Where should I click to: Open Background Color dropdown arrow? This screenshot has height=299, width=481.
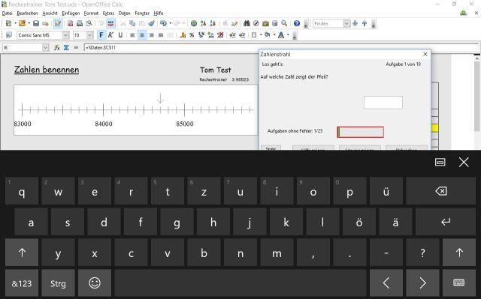[x=274, y=35]
